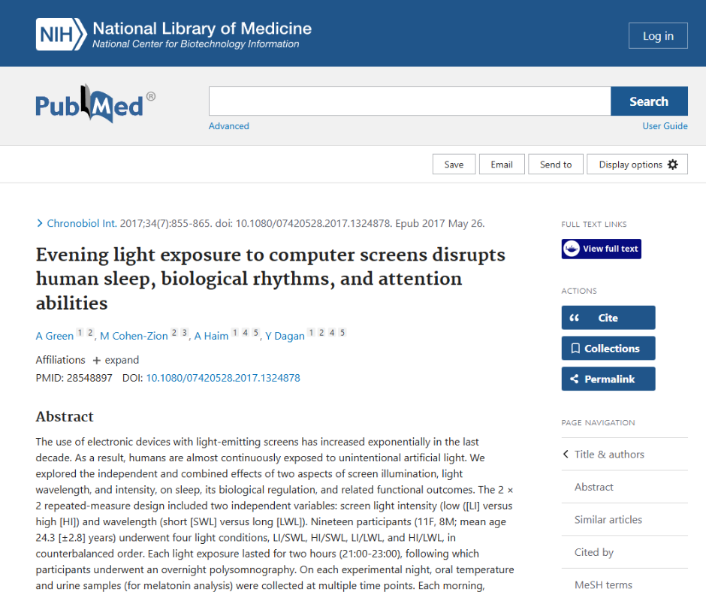Image resolution: width=706 pixels, height=592 pixels.
Task: Focus the PubMed search input field
Action: tap(410, 101)
